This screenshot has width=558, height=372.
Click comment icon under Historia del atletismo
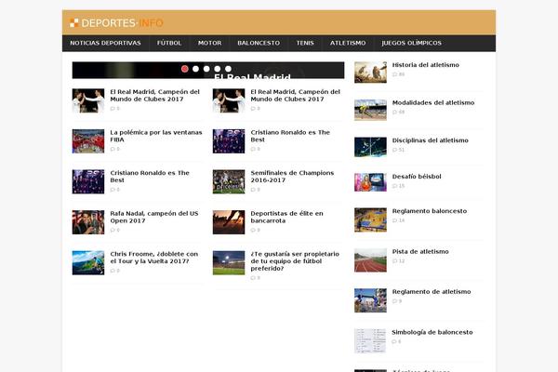pyautogui.click(x=394, y=74)
